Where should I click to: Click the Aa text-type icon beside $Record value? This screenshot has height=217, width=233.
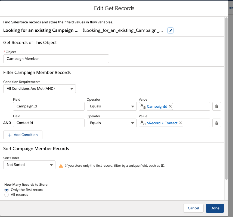[143, 123]
